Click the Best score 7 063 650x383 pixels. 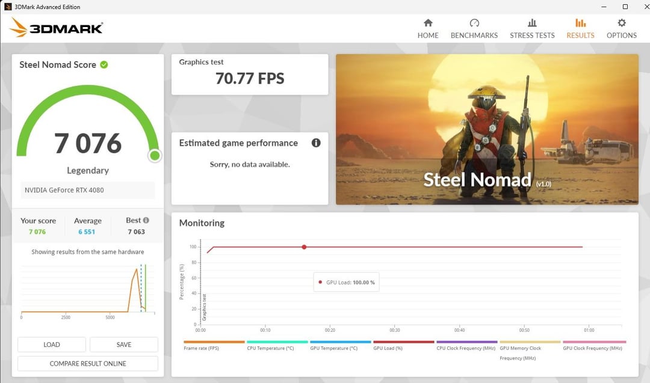point(137,232)
